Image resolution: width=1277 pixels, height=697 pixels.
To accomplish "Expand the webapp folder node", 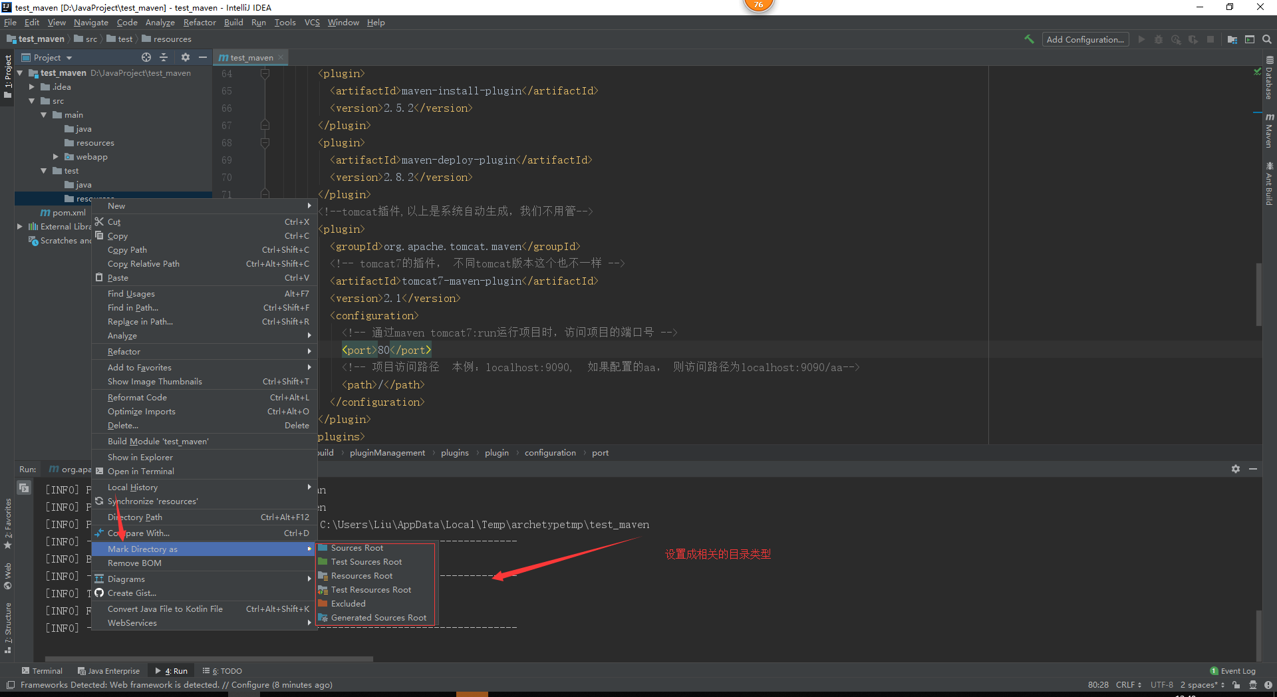I will (56, 157).
